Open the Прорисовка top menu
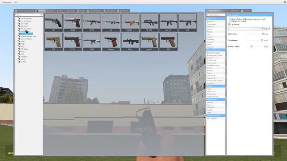The height and width of the screenshot is (161, 287). 6,2
